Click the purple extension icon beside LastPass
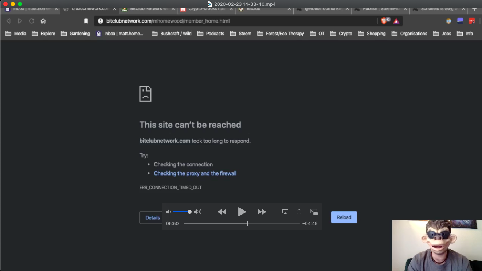Viewport: 482px width, 271px height. 460,21
